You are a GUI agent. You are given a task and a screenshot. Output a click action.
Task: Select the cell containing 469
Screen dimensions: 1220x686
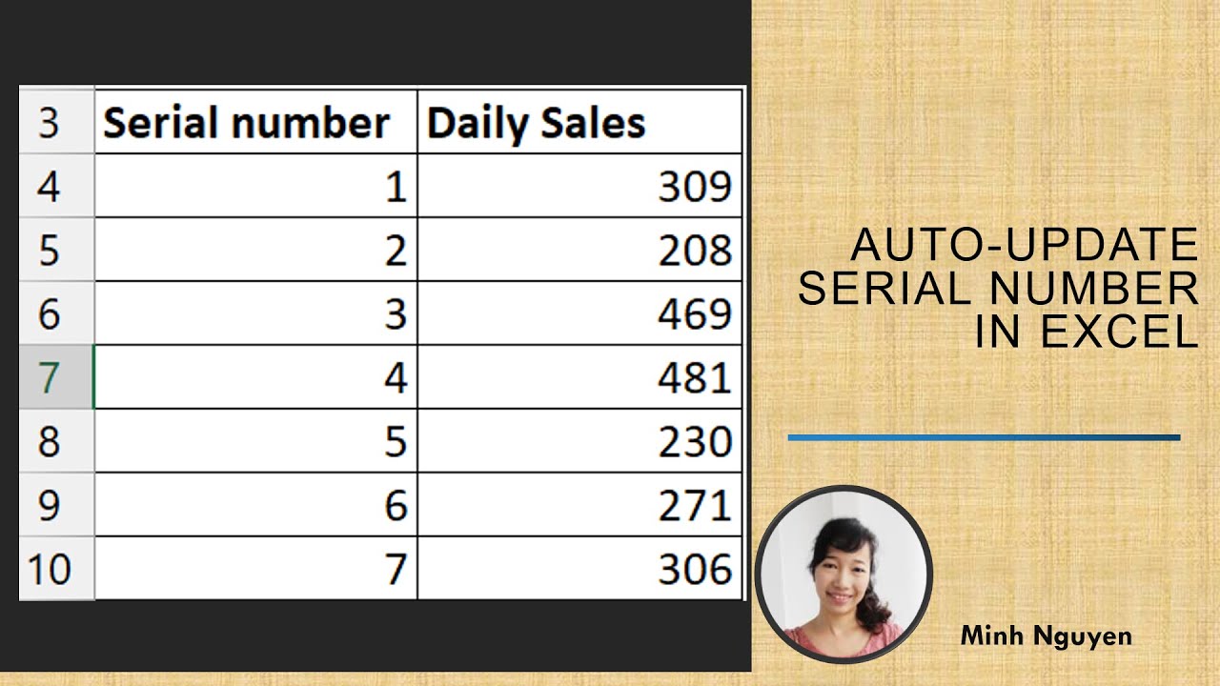coord(579,313)
